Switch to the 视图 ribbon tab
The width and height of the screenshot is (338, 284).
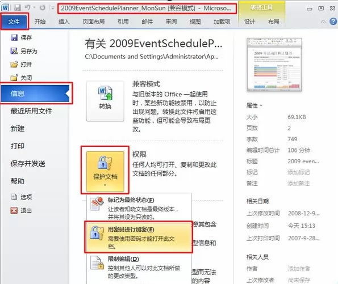click(195, 22)
